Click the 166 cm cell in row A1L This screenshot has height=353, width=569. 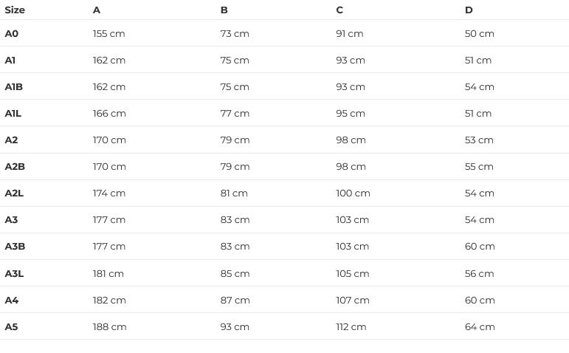coord(109,114)
